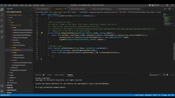The image size is (175, 98).
Task: Switch to MySecurityConfig.java tab
Action: tap(78, 9)
